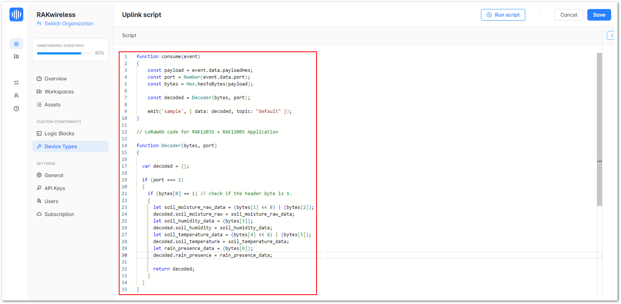Viewport: 621px width, 304px height.
Task: Open Users settings
Action: [70, 201]
